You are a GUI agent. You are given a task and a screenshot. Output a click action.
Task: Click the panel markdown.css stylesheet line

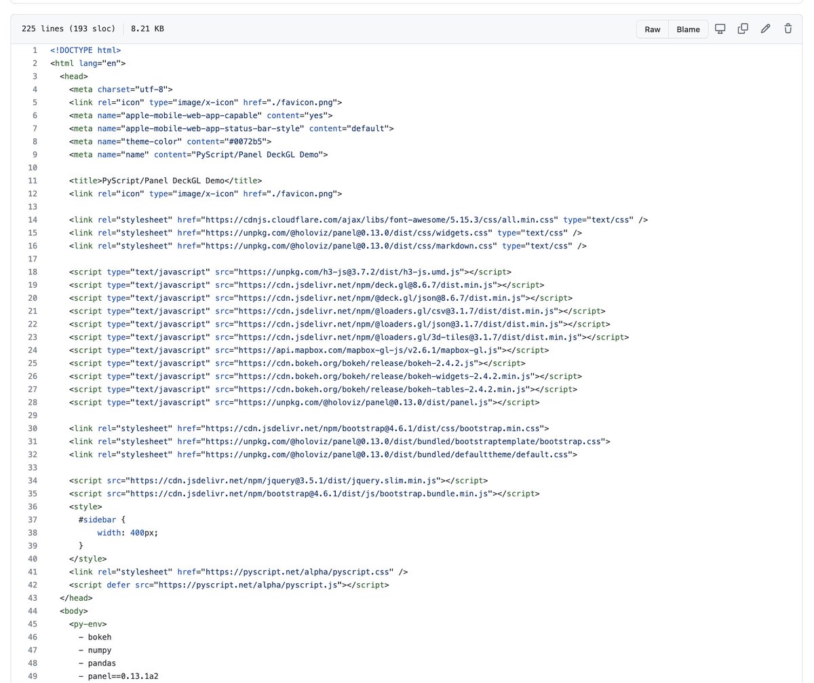(328, 246)
